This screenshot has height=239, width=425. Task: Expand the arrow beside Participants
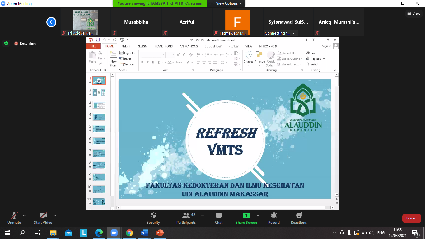203,215
